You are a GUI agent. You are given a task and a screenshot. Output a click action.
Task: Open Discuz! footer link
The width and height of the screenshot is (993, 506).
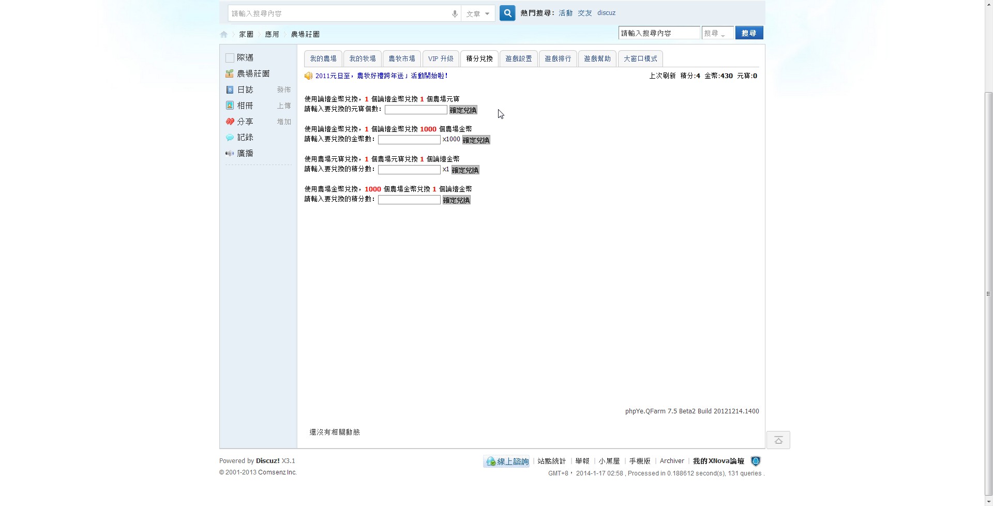[x=267, y=461]
